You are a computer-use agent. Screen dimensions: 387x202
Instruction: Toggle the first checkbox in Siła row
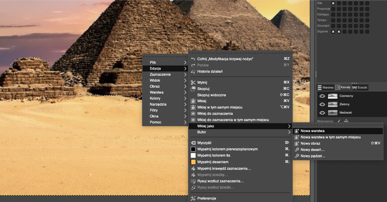point(333,3)
